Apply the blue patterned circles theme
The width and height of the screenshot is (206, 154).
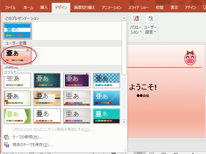[106, 80]
